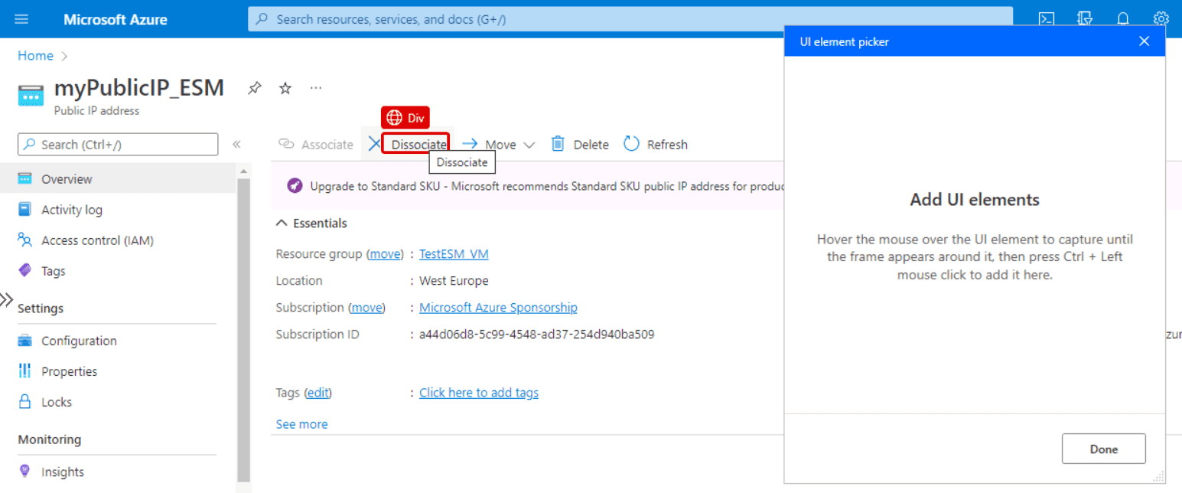Collapse the left navigation menu
The width and height of the screenshot is (1182, 493).
[236, 144]
